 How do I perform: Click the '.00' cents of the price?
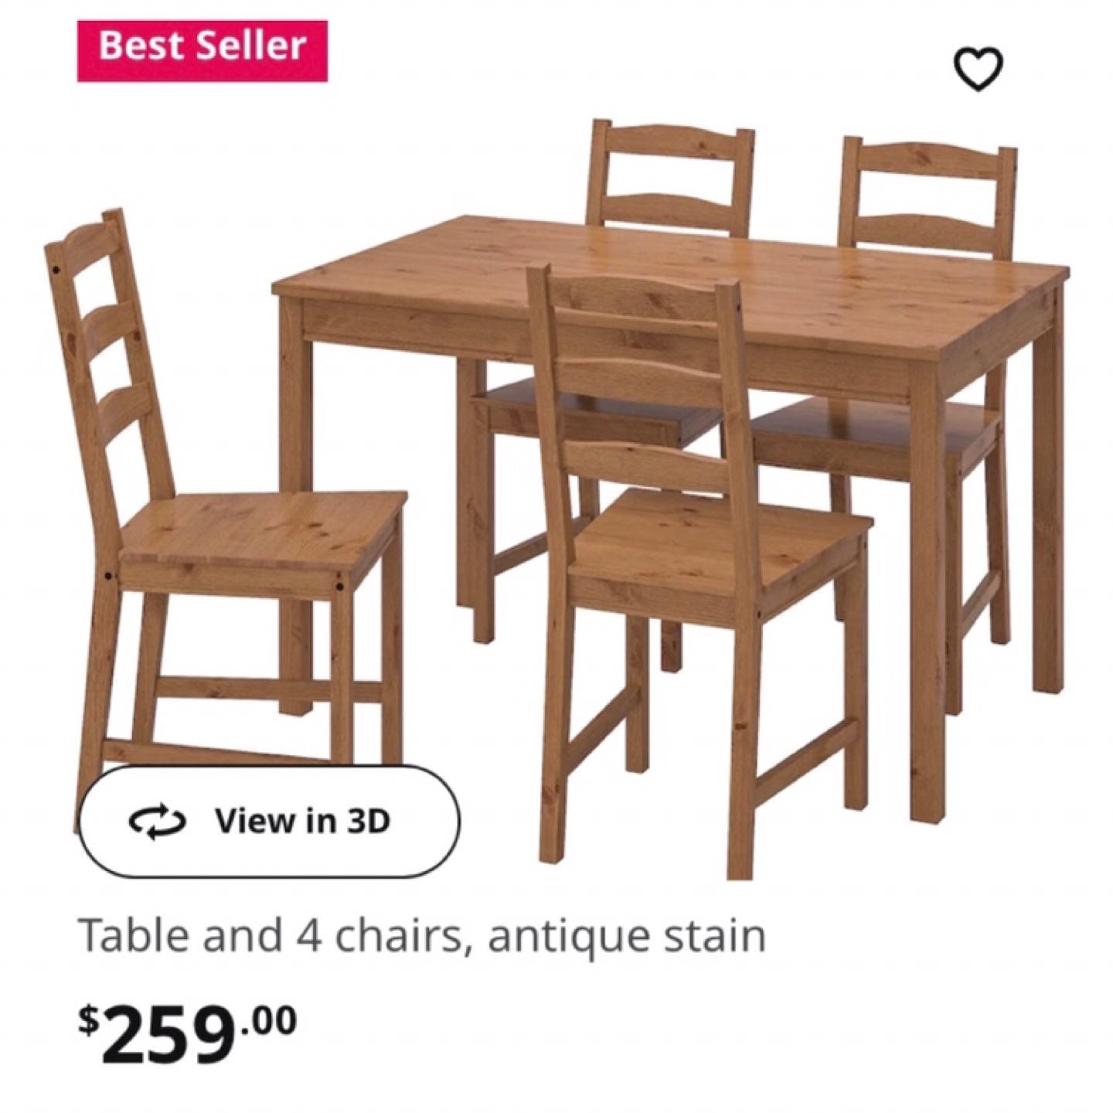click(x=268, y=1020)
